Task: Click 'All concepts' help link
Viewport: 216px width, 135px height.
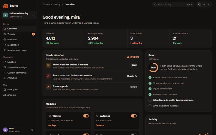Action: click(9, 95)
